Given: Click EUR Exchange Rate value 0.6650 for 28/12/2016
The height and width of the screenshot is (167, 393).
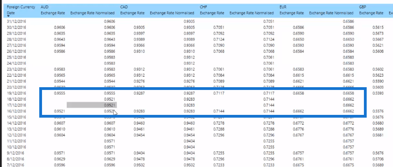Looking at the screenshot, I should (298, 40).
